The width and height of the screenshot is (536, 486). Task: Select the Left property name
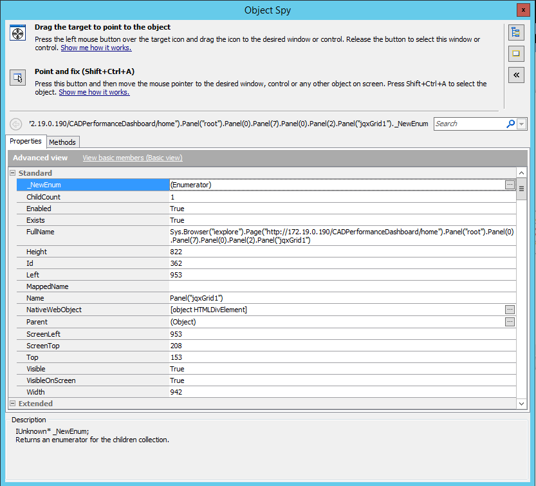(33, 275)
